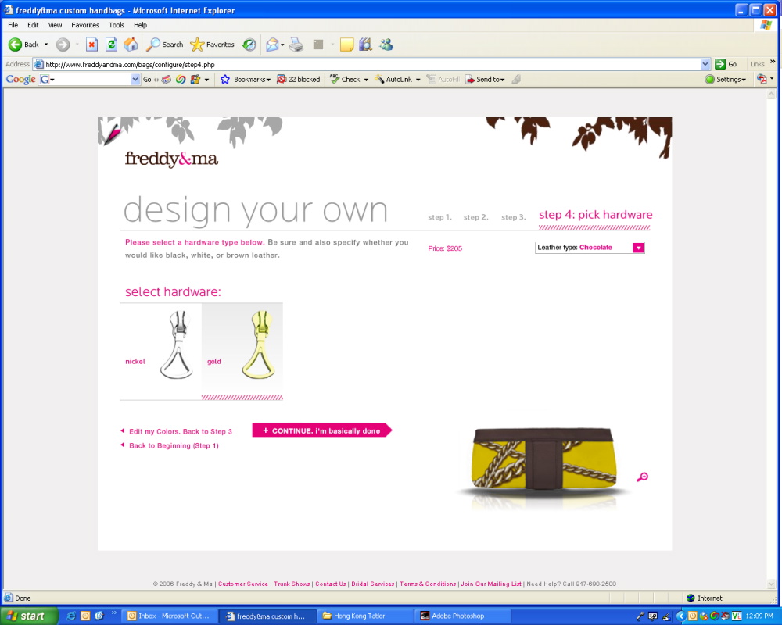Open the Favorites menu
782x625 pixels.
point(84,25)
